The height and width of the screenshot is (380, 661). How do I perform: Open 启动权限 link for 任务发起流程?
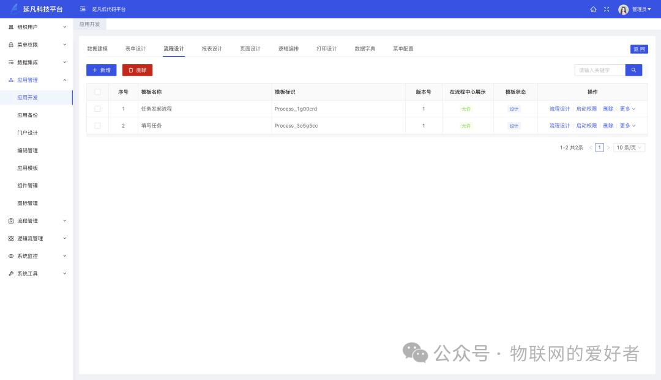[586, 109]
